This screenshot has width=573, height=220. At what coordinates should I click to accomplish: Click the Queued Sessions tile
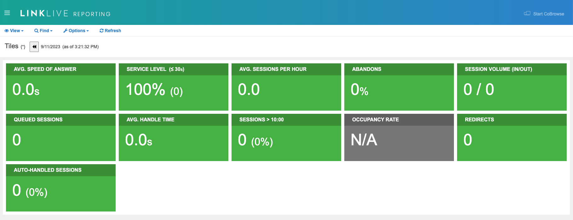[61, 137]
